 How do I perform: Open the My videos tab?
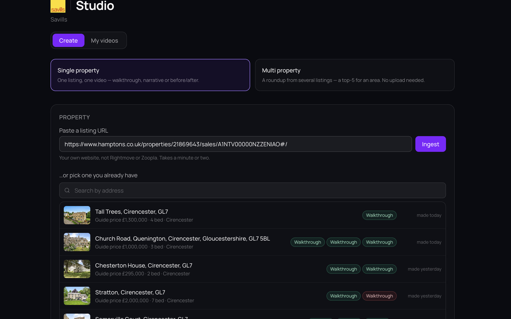[105, 40]
